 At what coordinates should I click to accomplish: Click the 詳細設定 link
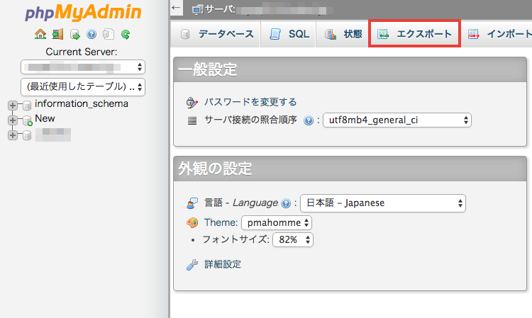tap(223, 264)
